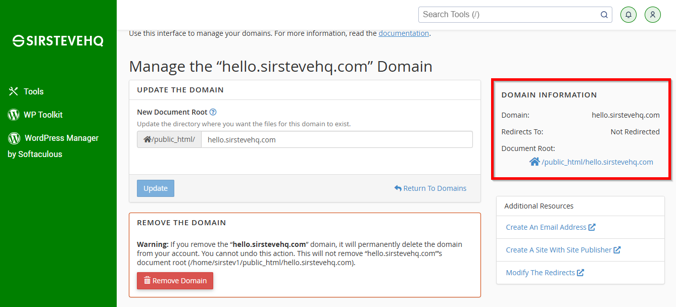Click the Redirects To: label
Image resolution: width=676 pixels, height=307 pixels.
click(x=522, y=132)
